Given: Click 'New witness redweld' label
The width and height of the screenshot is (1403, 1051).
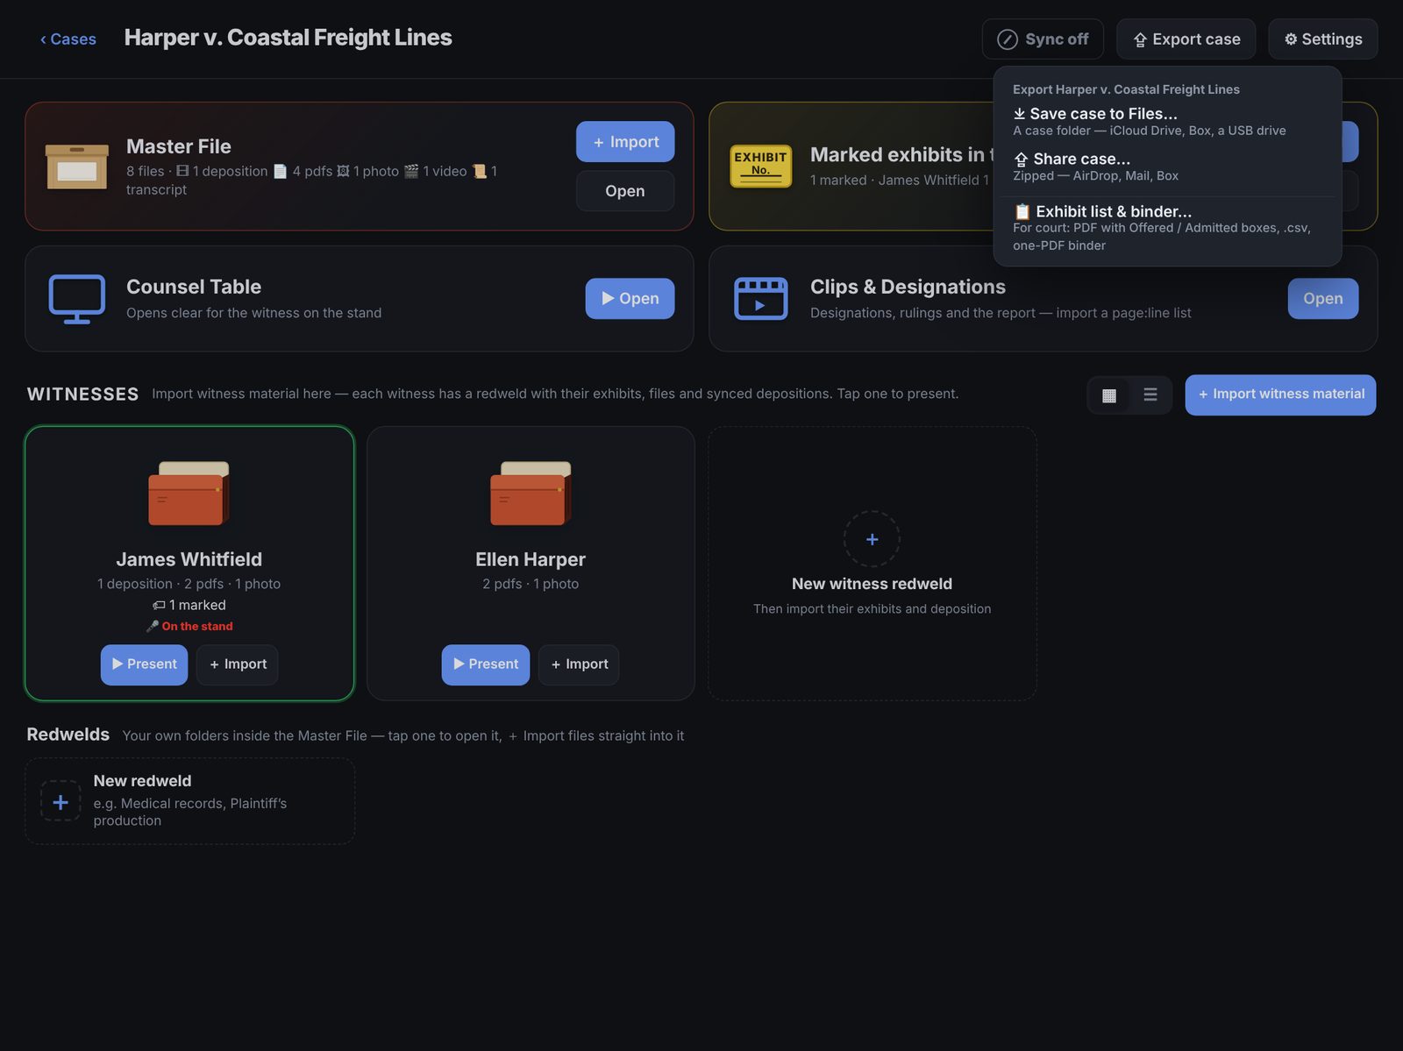Looking at the screenshot, I should coord(872,584).
